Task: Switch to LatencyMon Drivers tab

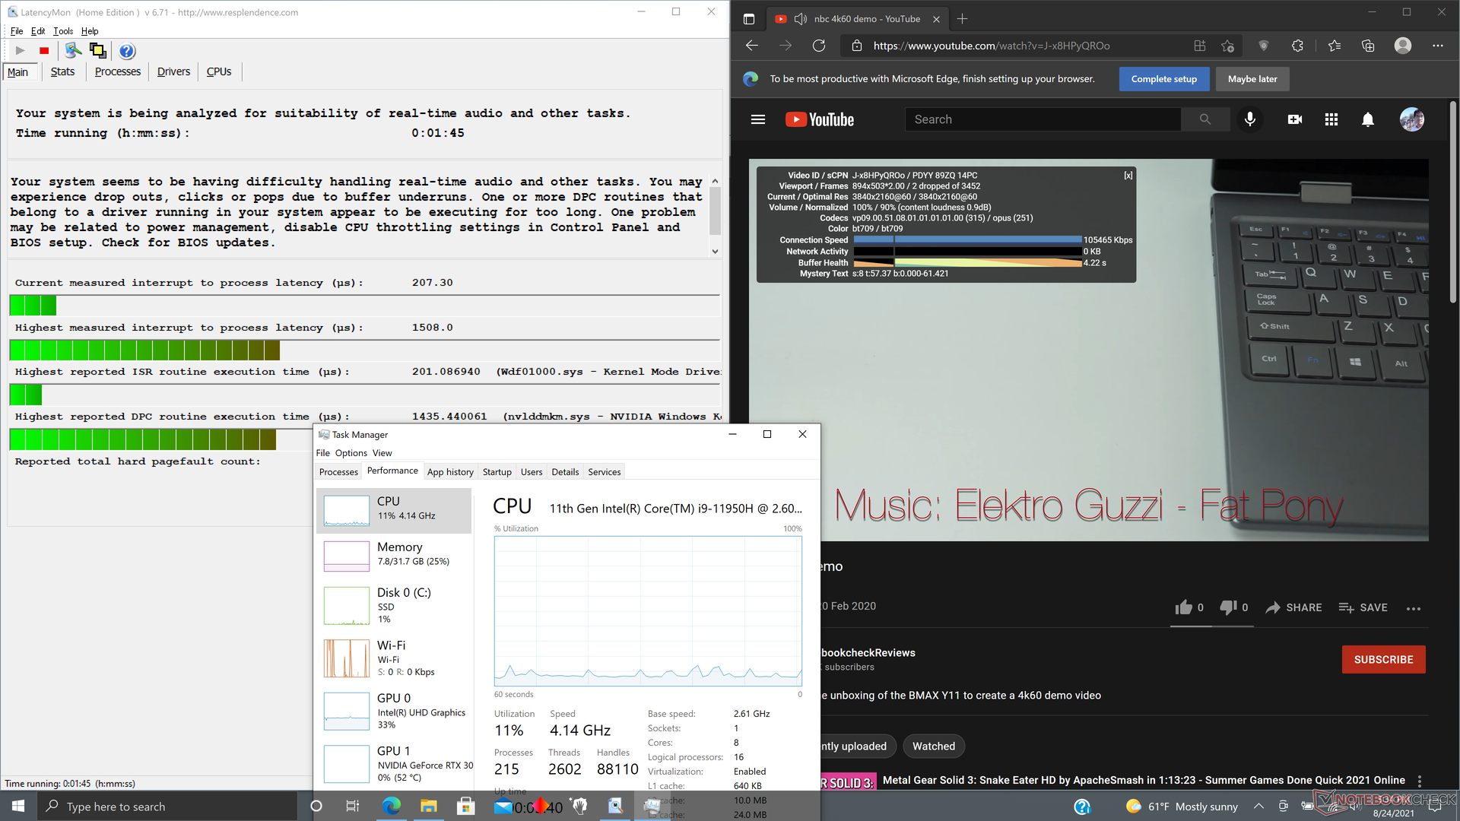Action: coord(173,71)
